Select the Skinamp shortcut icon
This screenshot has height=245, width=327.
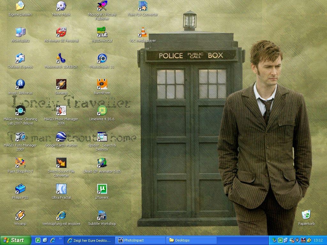(61, 84)
